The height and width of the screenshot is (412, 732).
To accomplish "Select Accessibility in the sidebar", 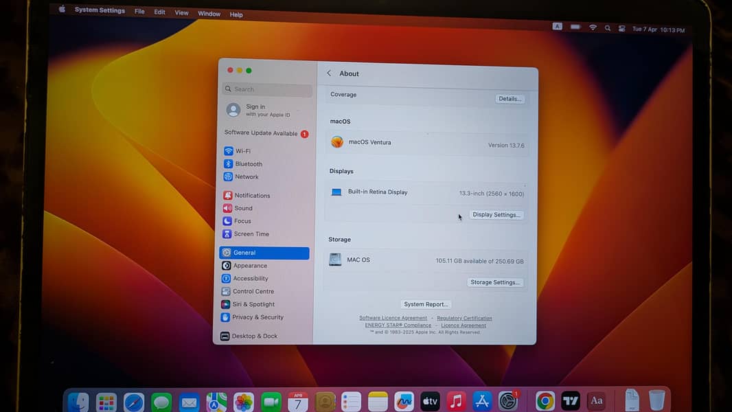I will 250,278.
